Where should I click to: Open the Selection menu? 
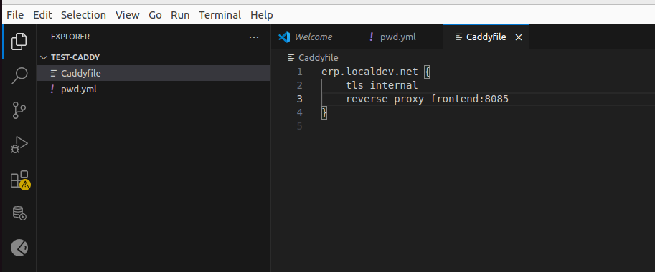click(83, 15)
